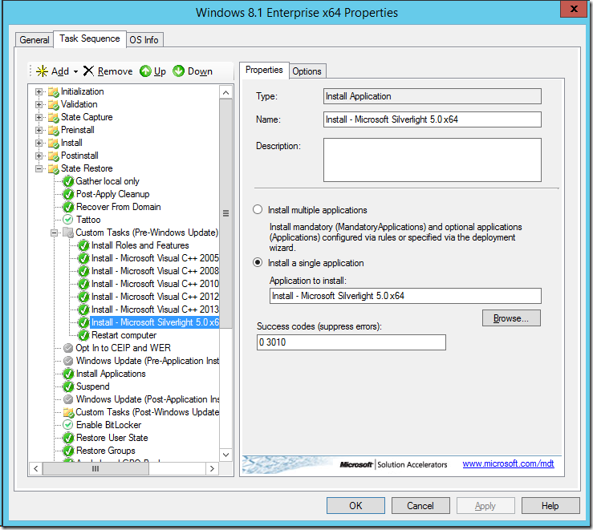
Task: Open the Options sub-tab
Action: coord(307,71)
